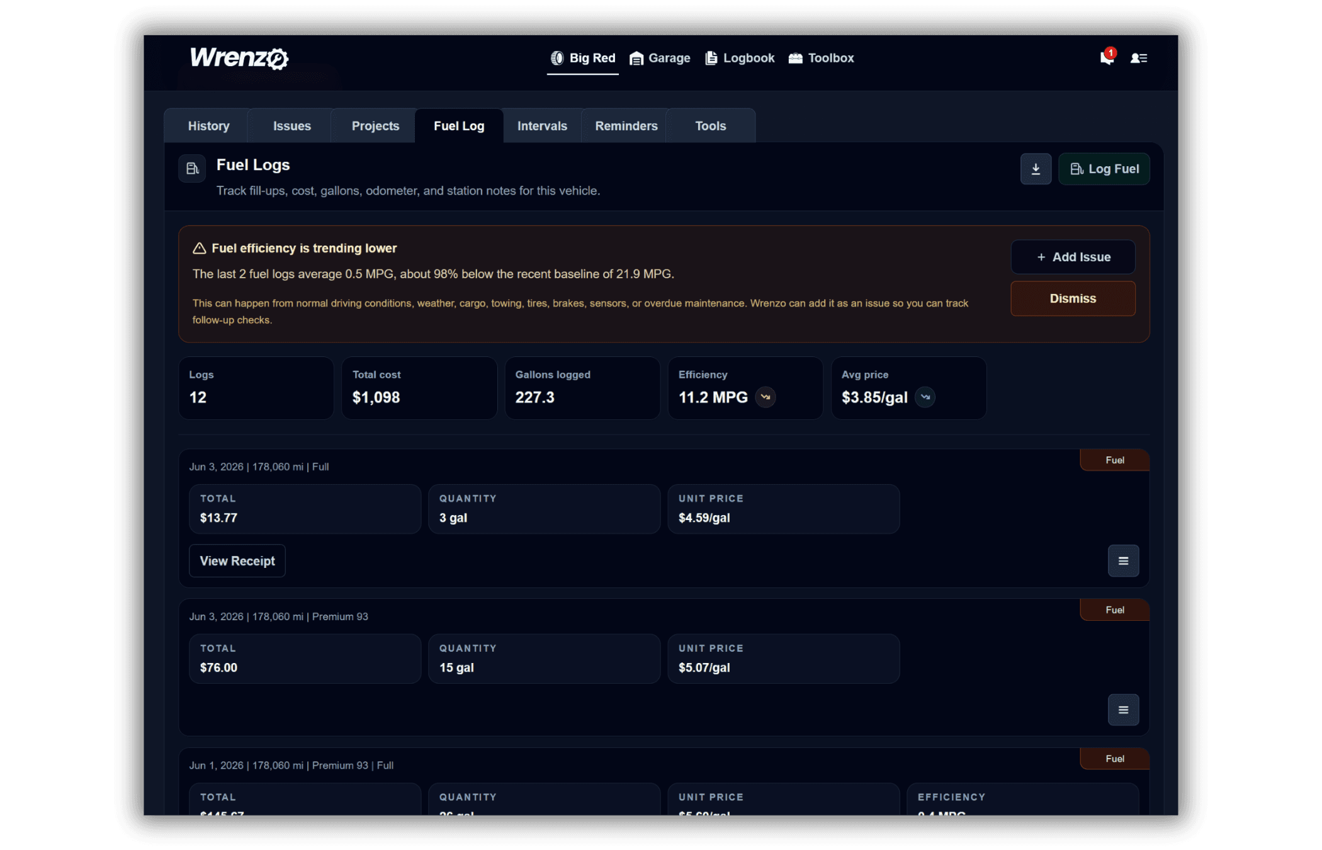Screen dimensions: 1322x850
Task: Open menu for the $76.00 fuel log
Action: [1123, 710]
